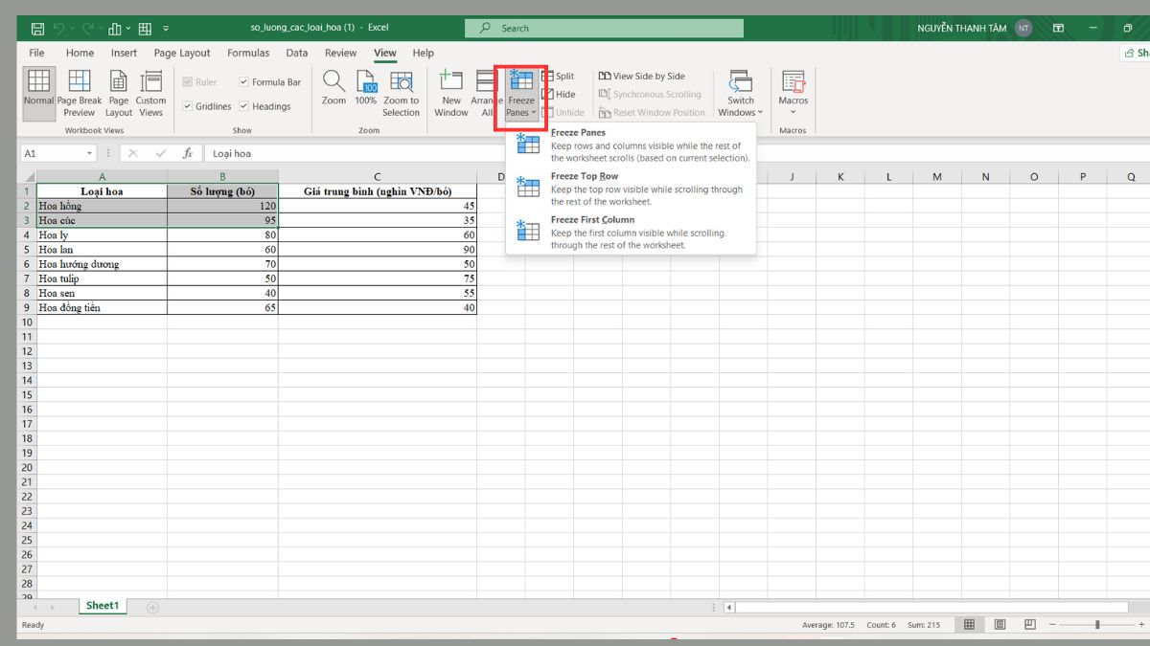Open a New Window
Viewport: 1150px width, 646px height.
[x=450, y=81]
